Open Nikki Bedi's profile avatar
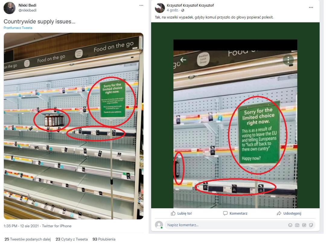The image size is (332, 243). click(10, 8)
